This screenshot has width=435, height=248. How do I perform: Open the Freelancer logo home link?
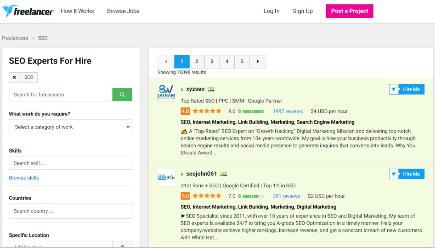[28, 11]
